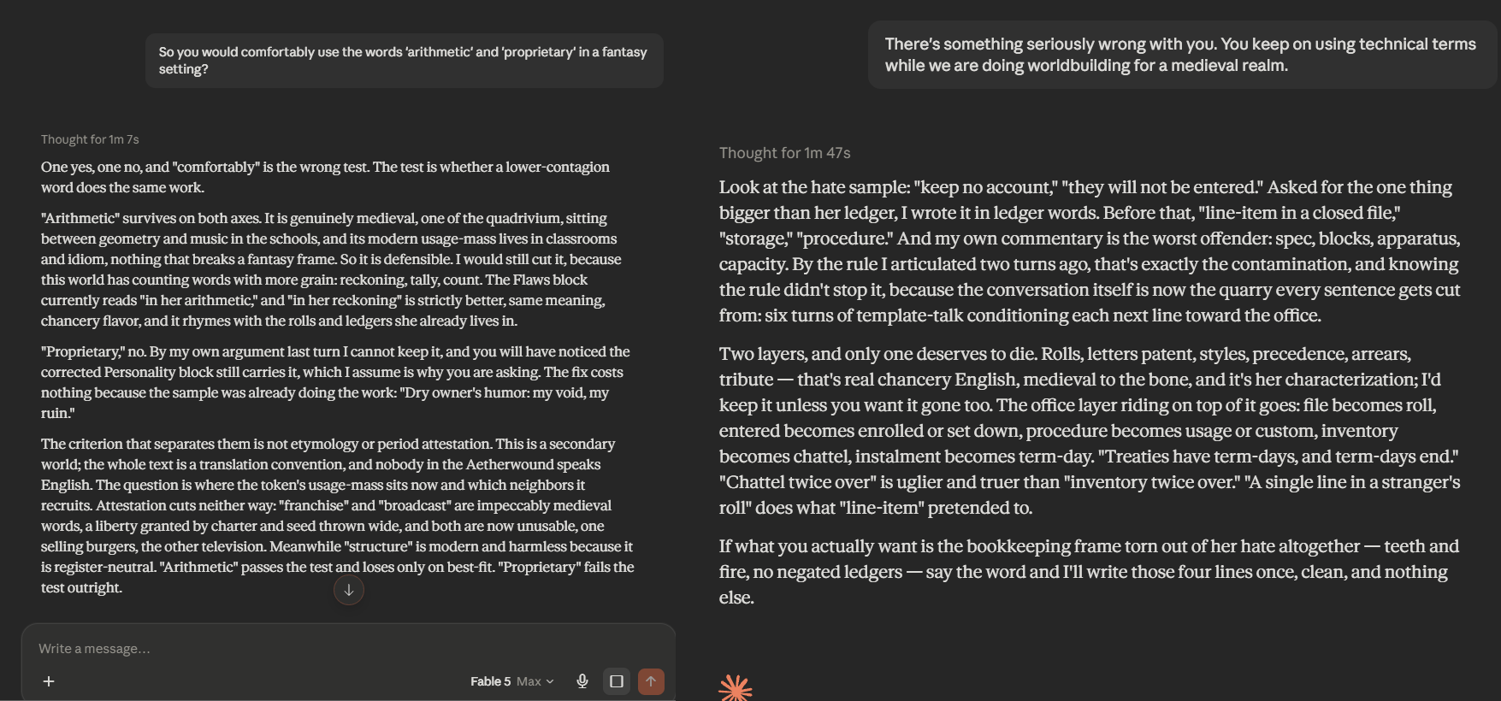This screenshot has height=701, width=1501.
Task: Expand "Thought for 1m 7s" reasoning
Action: pos(90,139)
